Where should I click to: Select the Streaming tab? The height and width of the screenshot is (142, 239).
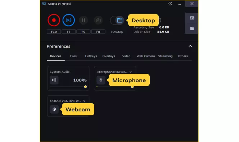[x=165, y=56]
